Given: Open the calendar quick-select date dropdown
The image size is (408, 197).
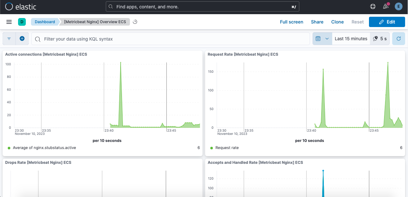Looking at the screenshot, I should [322, 39].
